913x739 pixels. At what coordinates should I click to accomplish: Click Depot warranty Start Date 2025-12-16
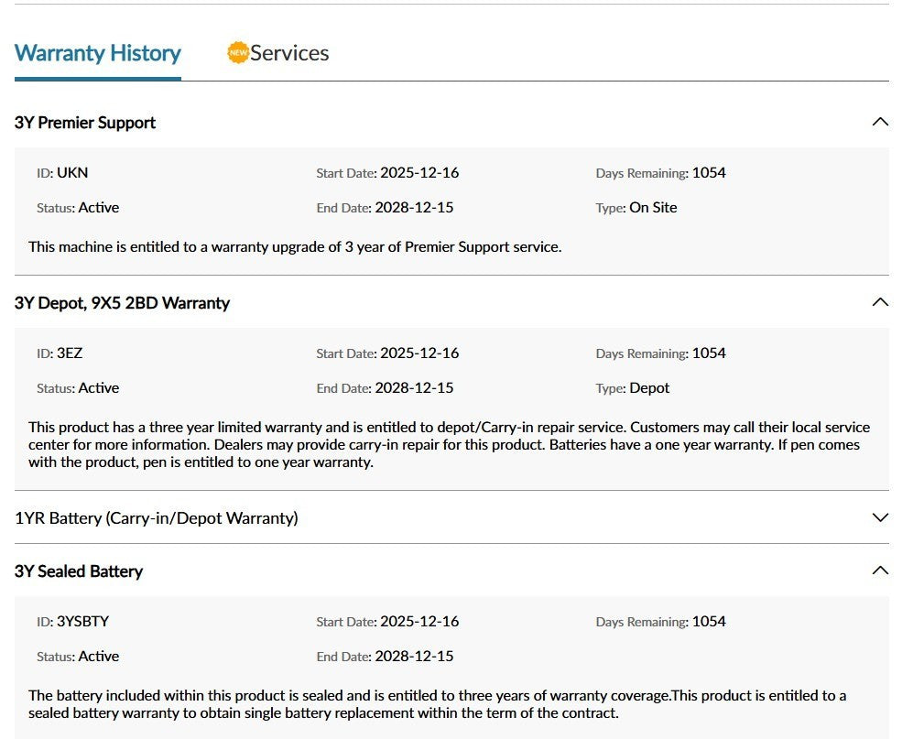point(419,353)
